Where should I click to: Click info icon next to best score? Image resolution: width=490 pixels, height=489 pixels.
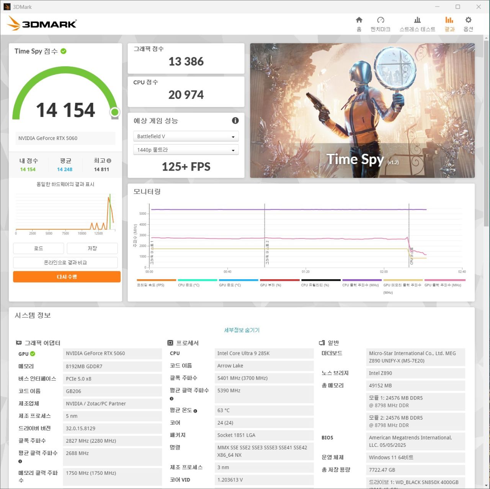point(109,161)
